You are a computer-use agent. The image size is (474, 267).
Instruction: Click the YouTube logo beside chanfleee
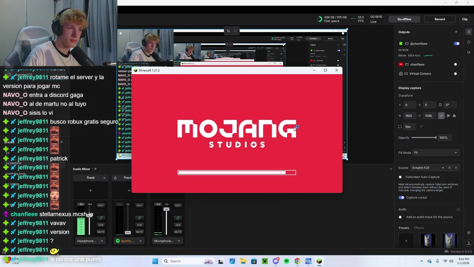coord(401,65)
